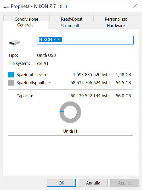142x190 pixels.
Task: Click the exFAT file system value
Action: click(43, 63)
